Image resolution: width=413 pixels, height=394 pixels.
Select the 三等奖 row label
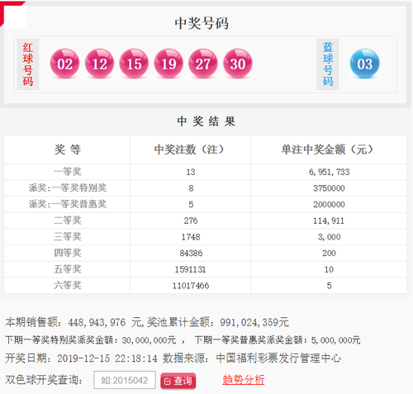pos(68,237)
